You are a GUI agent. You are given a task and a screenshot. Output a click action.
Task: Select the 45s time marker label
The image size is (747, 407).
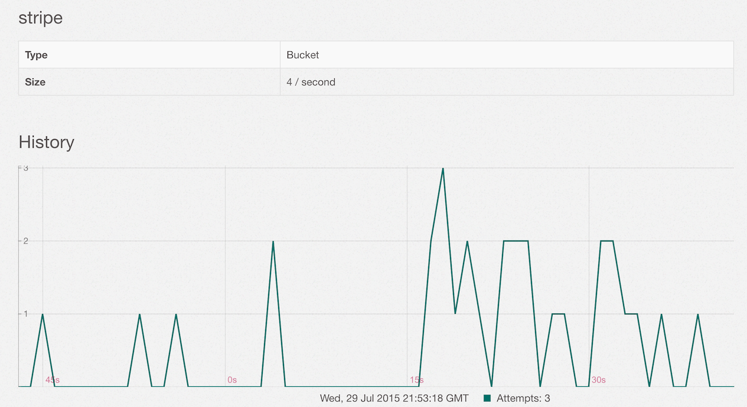(x=53, y=380)
